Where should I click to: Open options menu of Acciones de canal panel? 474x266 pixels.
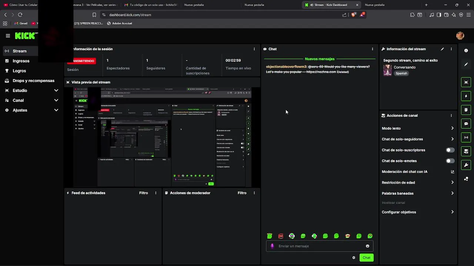point(451,115)
